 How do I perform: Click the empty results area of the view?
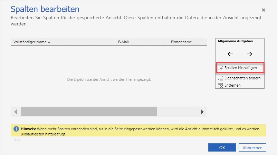tap(109, 80)
